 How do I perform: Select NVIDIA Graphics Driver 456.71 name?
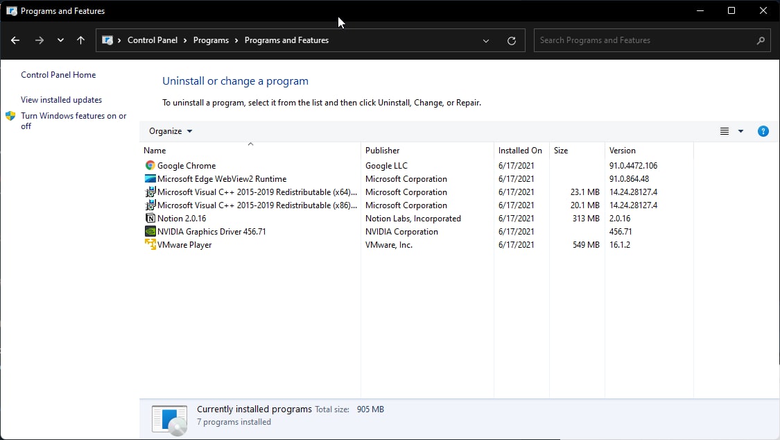click(211, 231)
